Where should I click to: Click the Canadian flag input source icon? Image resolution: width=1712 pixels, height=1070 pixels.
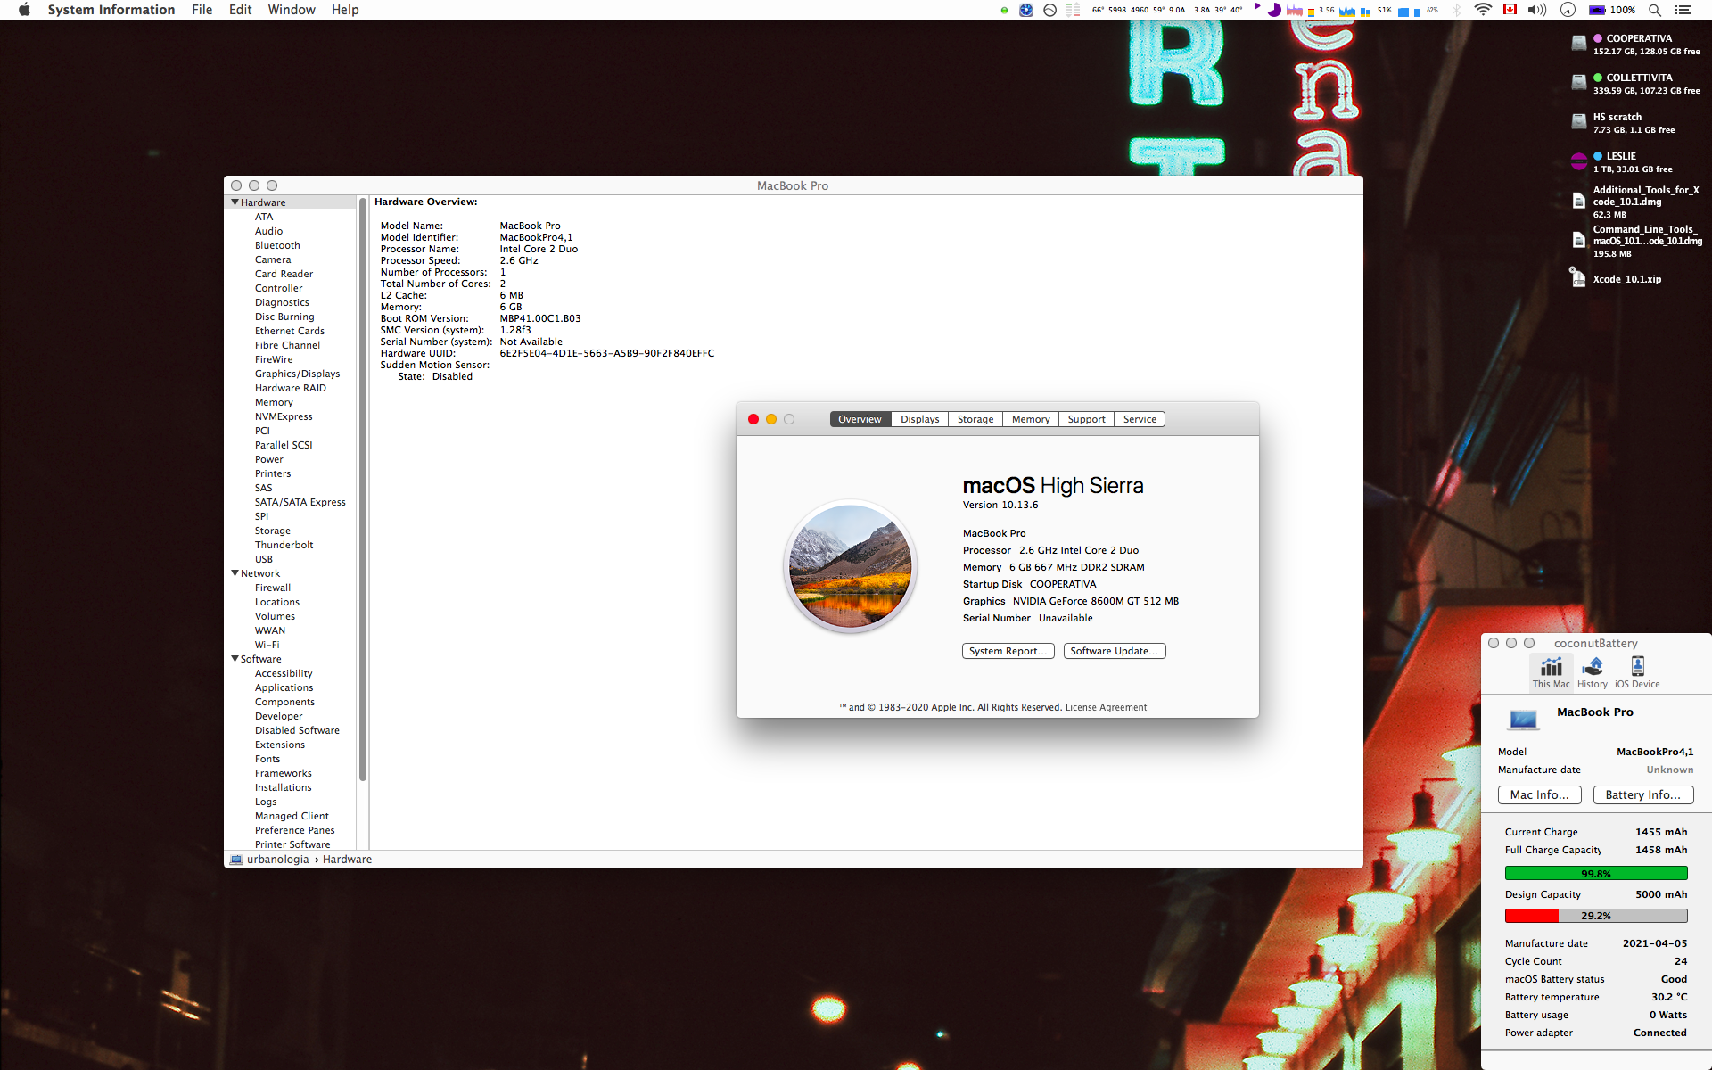tap(1510, 10)
